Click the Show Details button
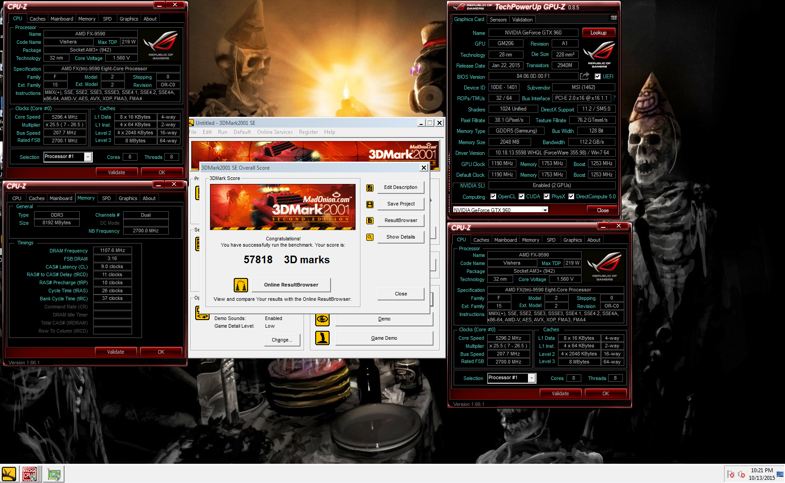The width and height of the screenshot is (785, 483). pyautogui.click(x=401, y=237)
